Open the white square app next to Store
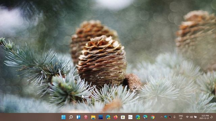The width and height of the screenshot is (216, 121). 130,117
